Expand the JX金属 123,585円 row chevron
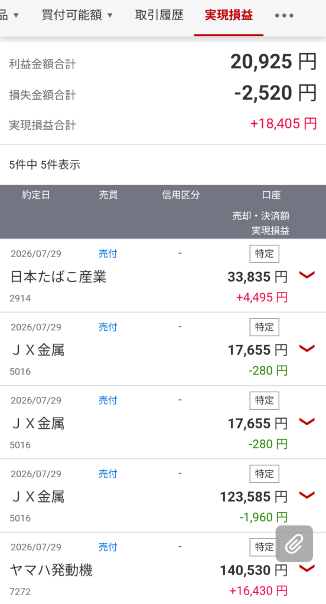The width and height of the screenshot is (326, 604). pos(307,495)
